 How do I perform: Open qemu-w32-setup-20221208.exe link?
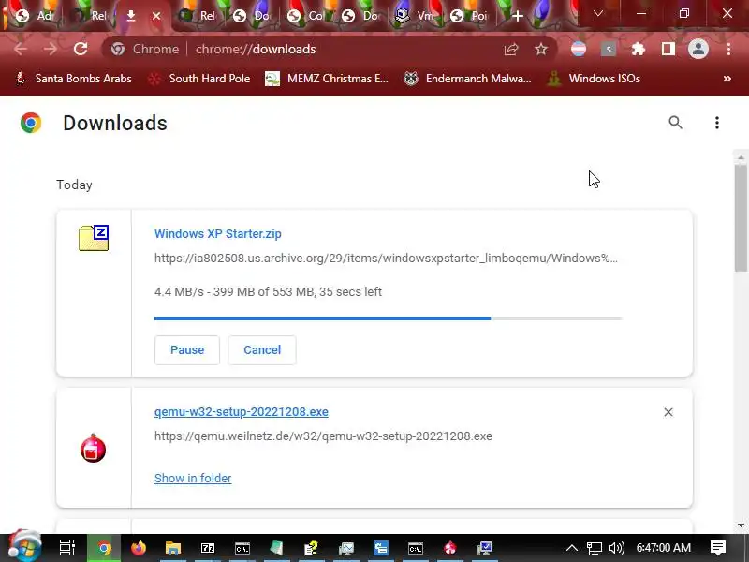242,412
